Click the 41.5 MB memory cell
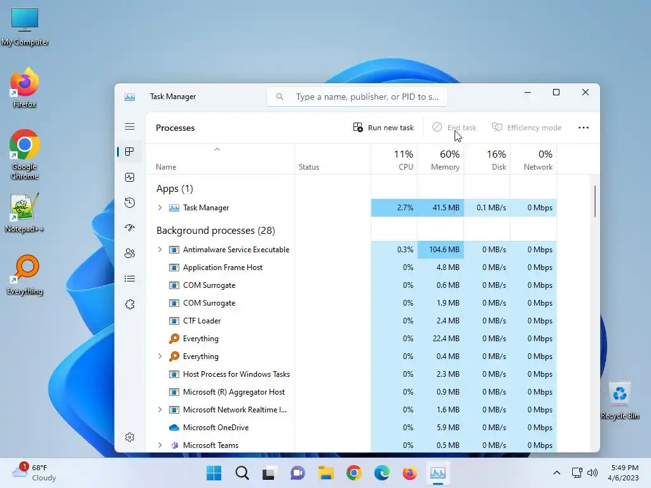The width and height of the screenshot is (651, 488). click(x=441, y=208)
